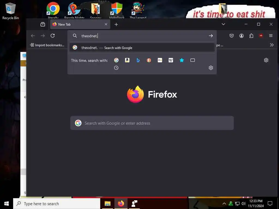
Task: Open the uBlock Origin extension icon
Action: 261,36
